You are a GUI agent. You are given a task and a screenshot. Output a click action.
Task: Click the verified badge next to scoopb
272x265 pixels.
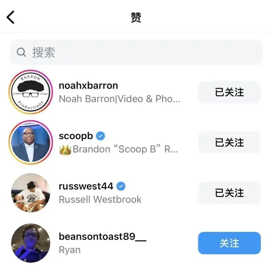coord(100,136)
